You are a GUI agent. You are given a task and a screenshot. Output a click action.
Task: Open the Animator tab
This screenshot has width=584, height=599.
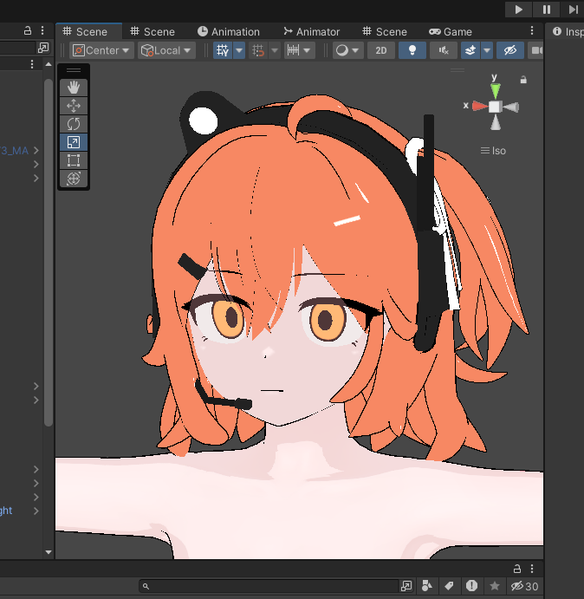click(312, 32)
